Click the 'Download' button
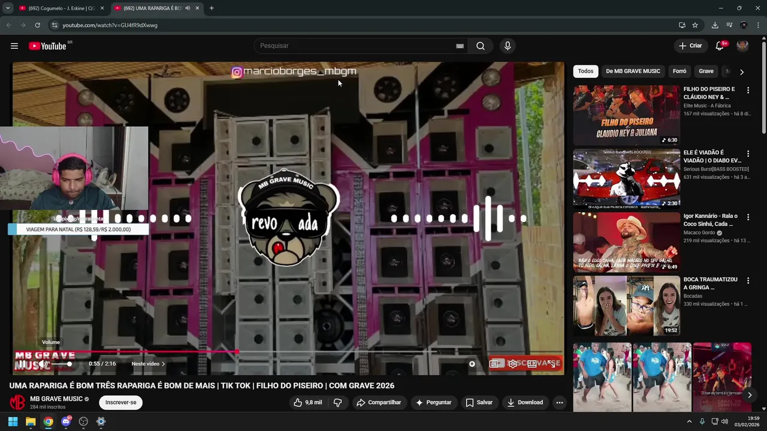Screen dimensions: 767x431 point(525,402)
